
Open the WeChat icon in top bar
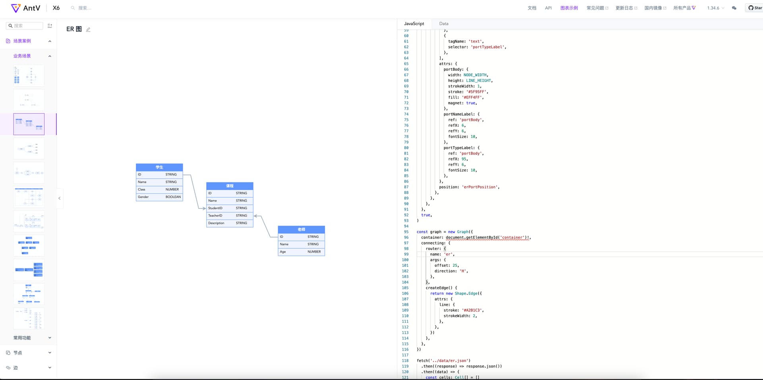(734, 8)
